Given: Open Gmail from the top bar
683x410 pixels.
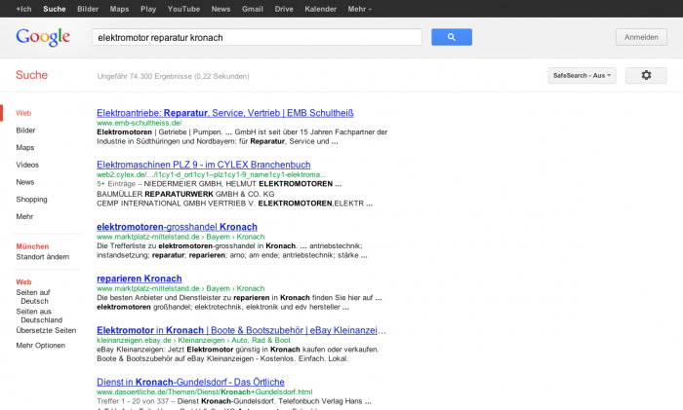Looking at the screenshot, I should click(x=253, y=9).
